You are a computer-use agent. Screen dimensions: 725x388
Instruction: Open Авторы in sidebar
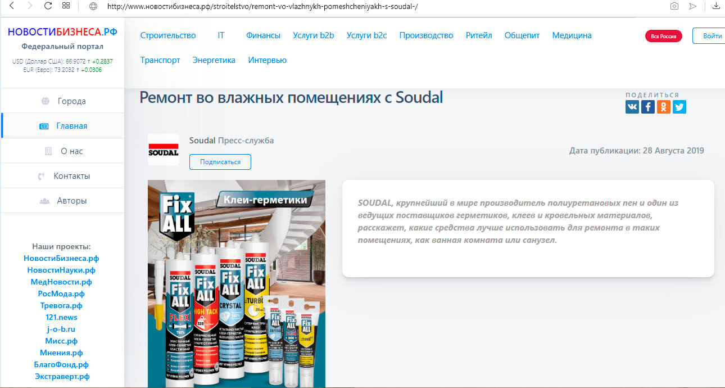tap(62, 200)
